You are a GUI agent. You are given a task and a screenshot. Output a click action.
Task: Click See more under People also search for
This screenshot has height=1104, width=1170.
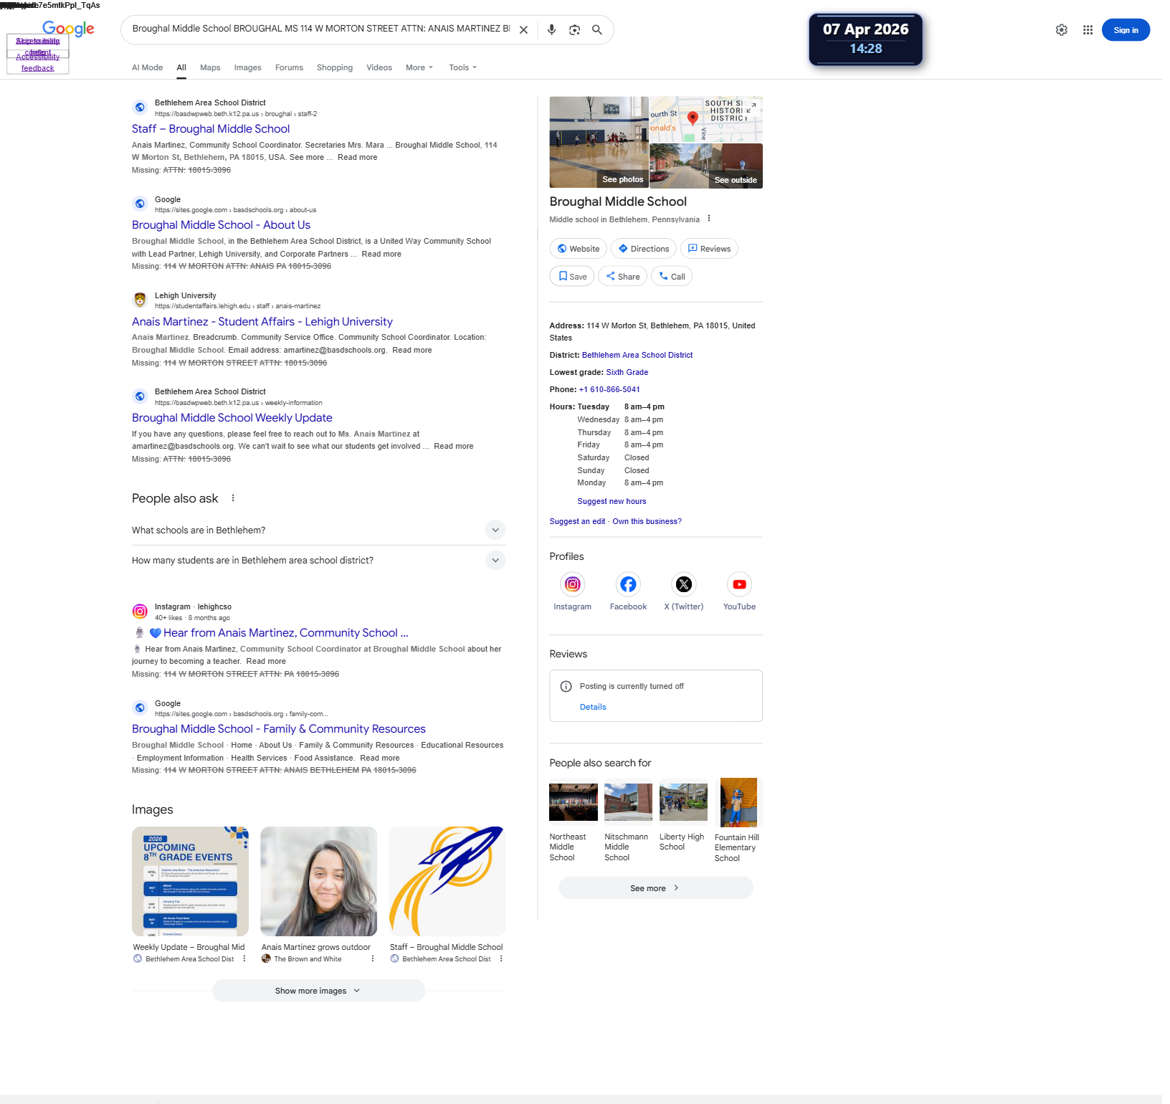(x=655, y=888)
